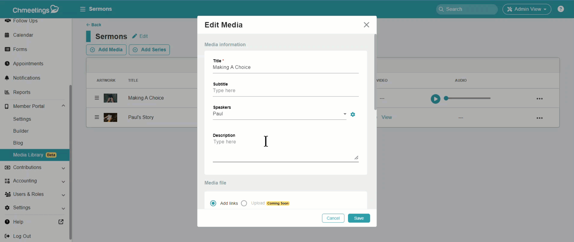Click the drag handle for Making A Choice
574x242 pixels.
click(x=97, y=98)
